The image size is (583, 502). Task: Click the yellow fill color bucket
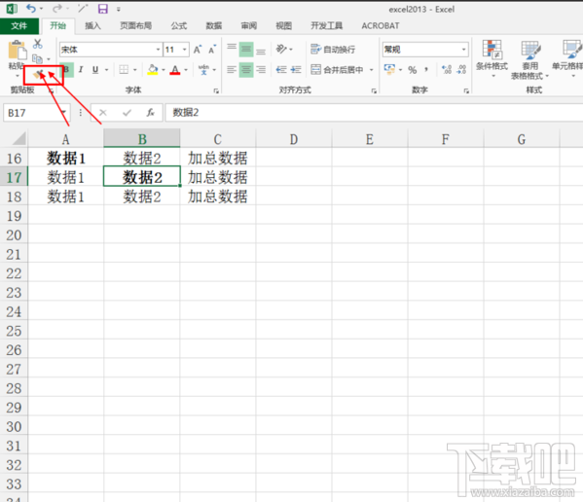point(153,69)
